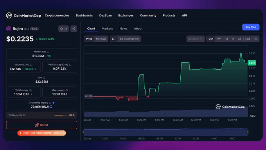Click the $0.2235 price value
Screen dimensions: 266x150
[x=20, y=39]
